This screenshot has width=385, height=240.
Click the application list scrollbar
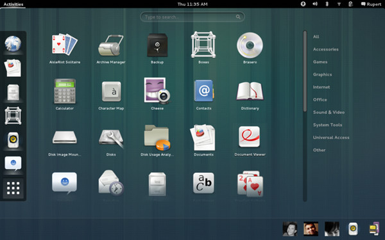(305, 71)
